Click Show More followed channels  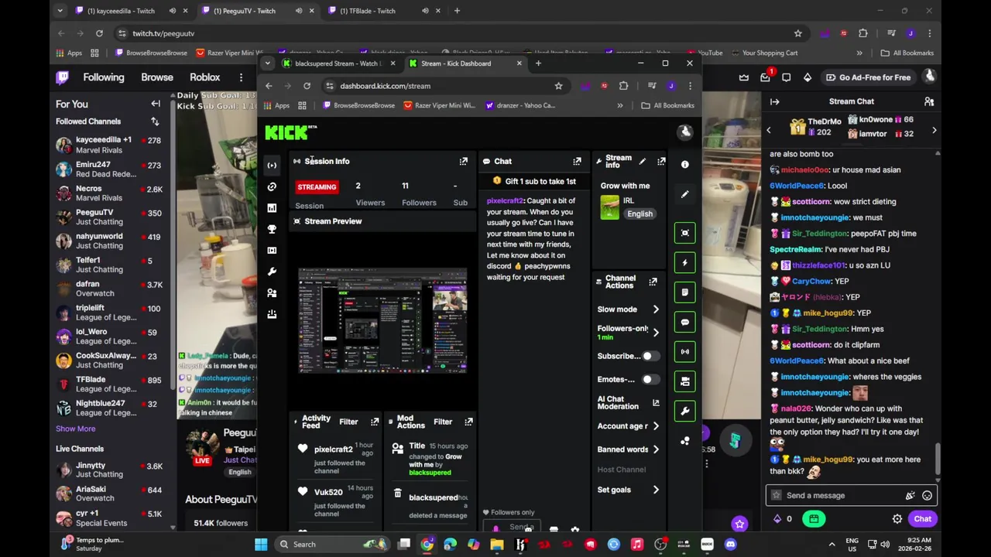coord(76,429)
